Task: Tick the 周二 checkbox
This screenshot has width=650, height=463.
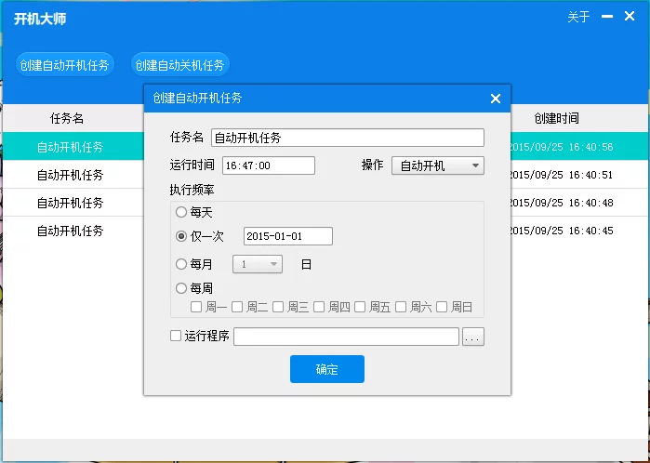Action: [x=237, y=307]
